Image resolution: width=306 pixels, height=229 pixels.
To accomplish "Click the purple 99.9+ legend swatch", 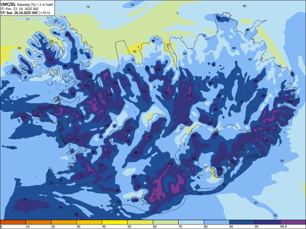I will pyautogui.click(x=293, y=222).
